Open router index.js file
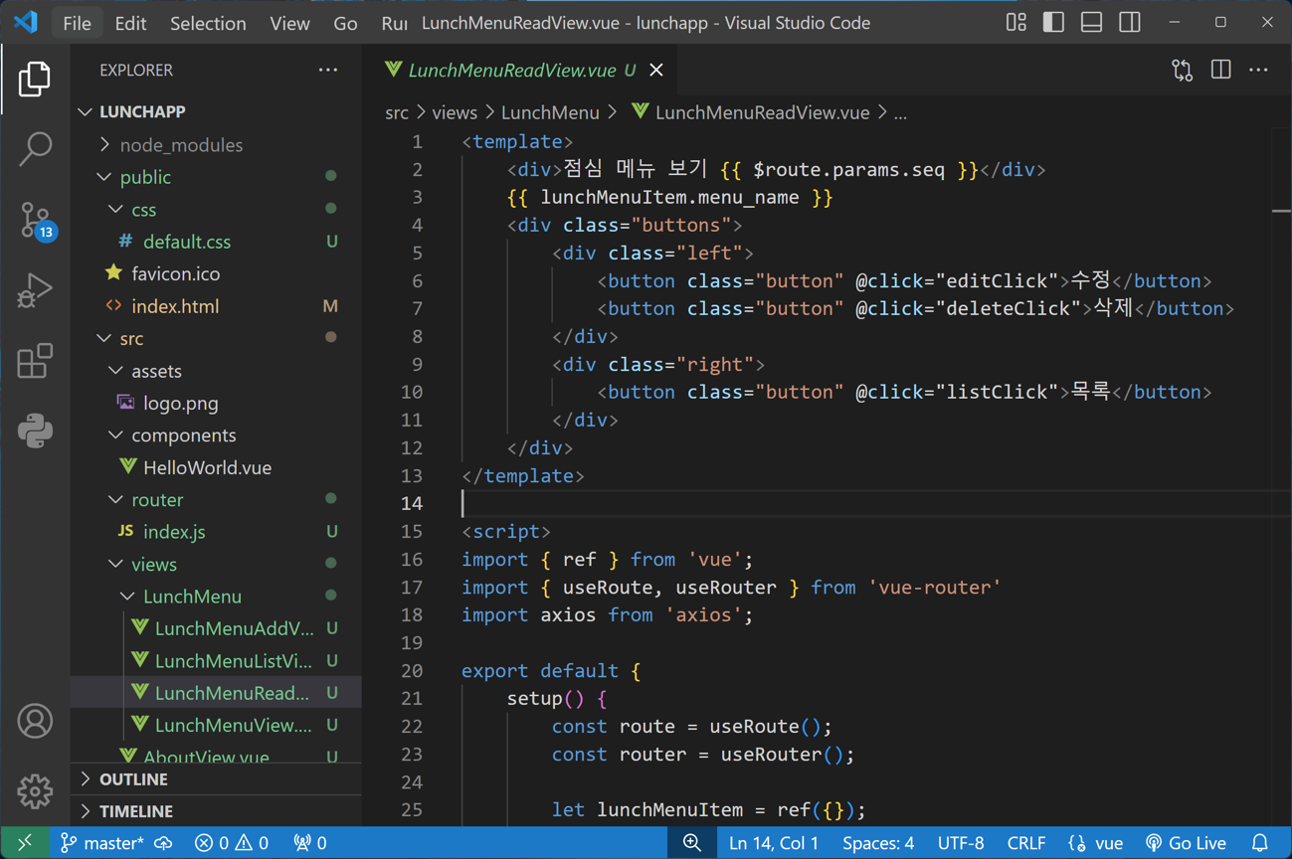The width and height of the screenshot is (1292, 859). (x=216, y=532)
